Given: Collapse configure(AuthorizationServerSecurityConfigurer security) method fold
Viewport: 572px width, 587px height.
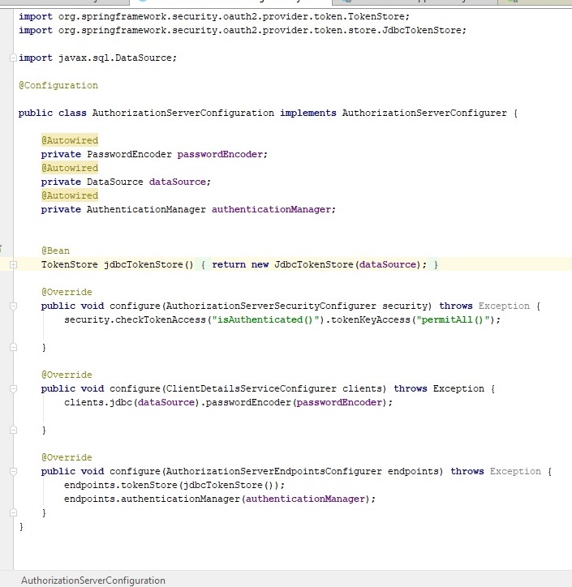Looking at the screenshot, I should click(x=13, y=306).
